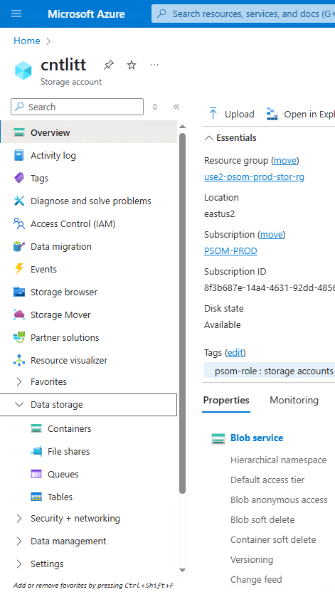Click the Activity log icon

coord(19,155)
